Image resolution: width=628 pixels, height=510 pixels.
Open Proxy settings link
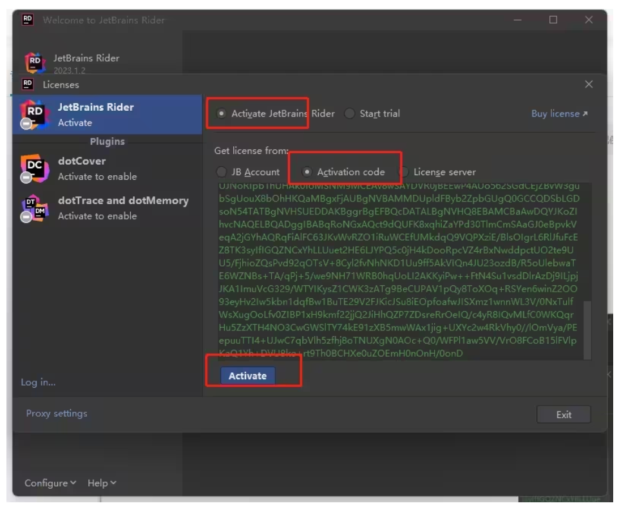[x=57, y=413]
